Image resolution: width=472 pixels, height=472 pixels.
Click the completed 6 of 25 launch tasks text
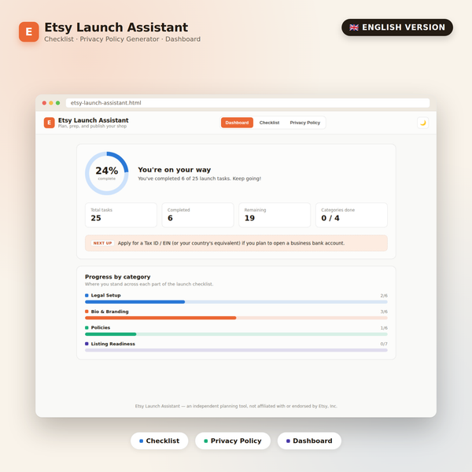[199, 179]
